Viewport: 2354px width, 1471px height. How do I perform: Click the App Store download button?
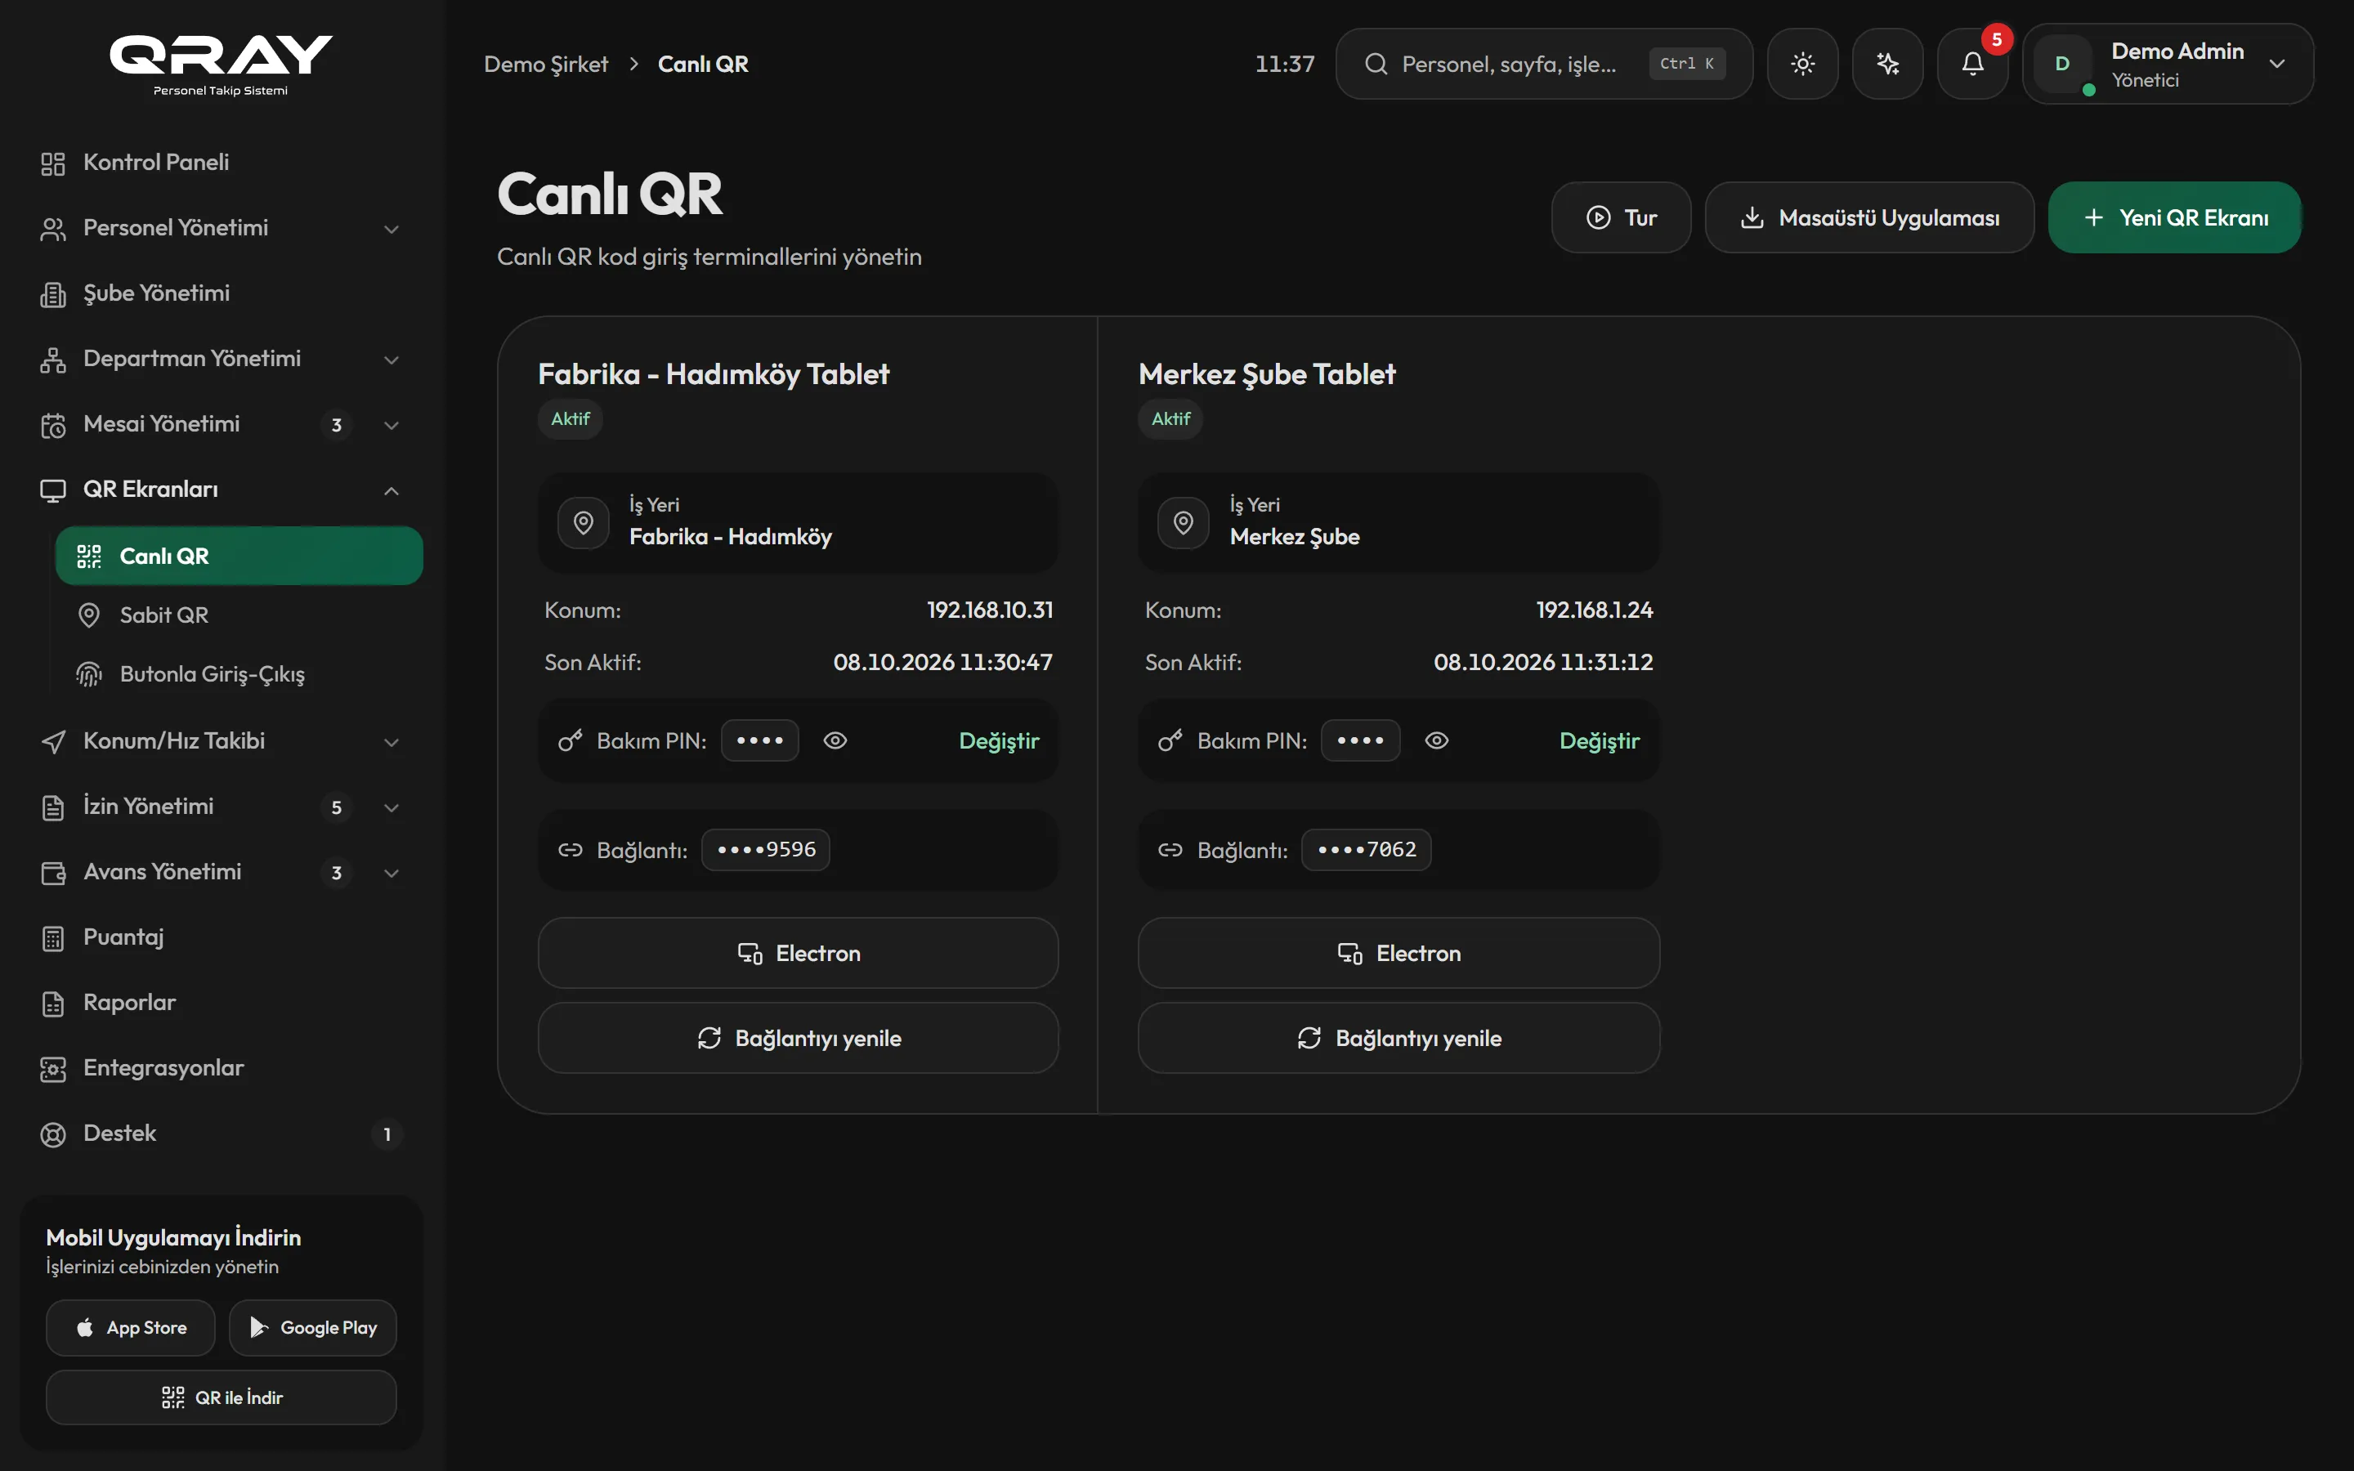tap(130, 1328)
